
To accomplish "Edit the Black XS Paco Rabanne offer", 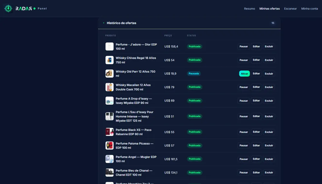I will (x=256, y=132).
